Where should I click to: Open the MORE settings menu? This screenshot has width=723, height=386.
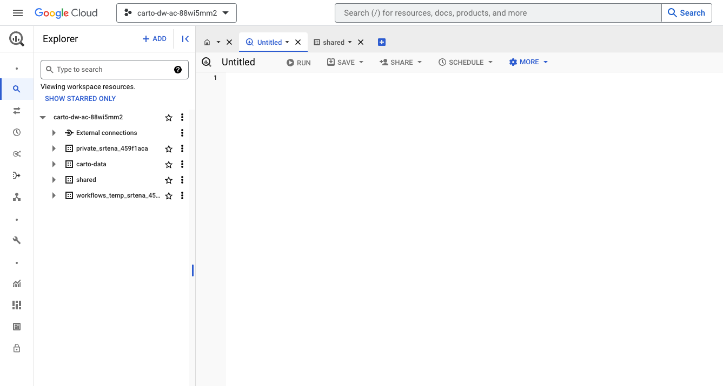(x=528, y=62)
